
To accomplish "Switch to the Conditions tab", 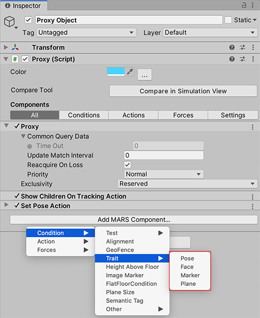I will [x=84, y=115].
